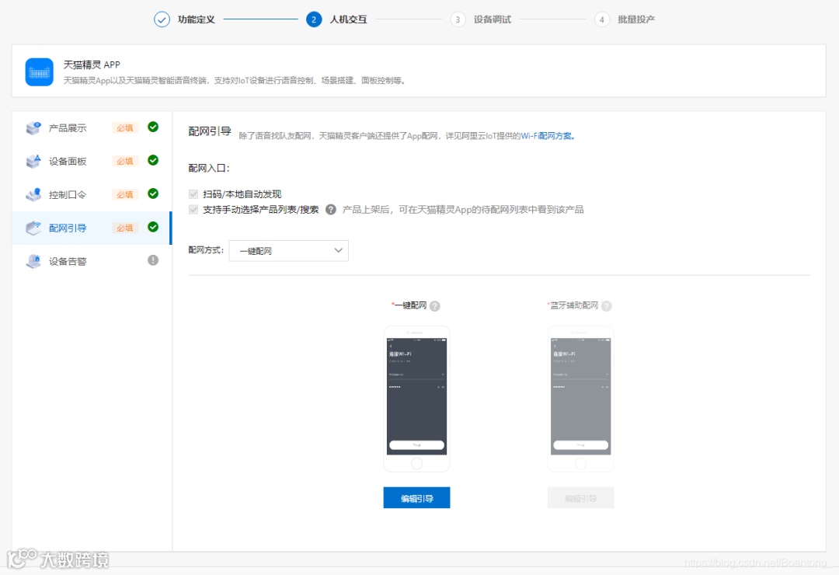839x575 pixels.
Task: Click the 一键配网 phone preview thumbnail
Action: [417, 399]
